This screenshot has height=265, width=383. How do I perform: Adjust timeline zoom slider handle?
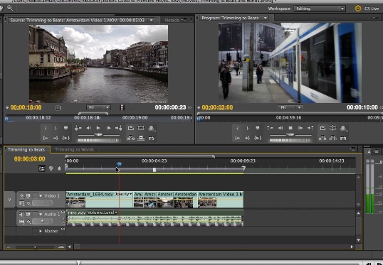click(35, 247)
